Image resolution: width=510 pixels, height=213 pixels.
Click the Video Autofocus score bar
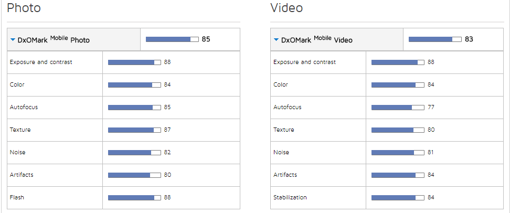click(x=398, y=107)
